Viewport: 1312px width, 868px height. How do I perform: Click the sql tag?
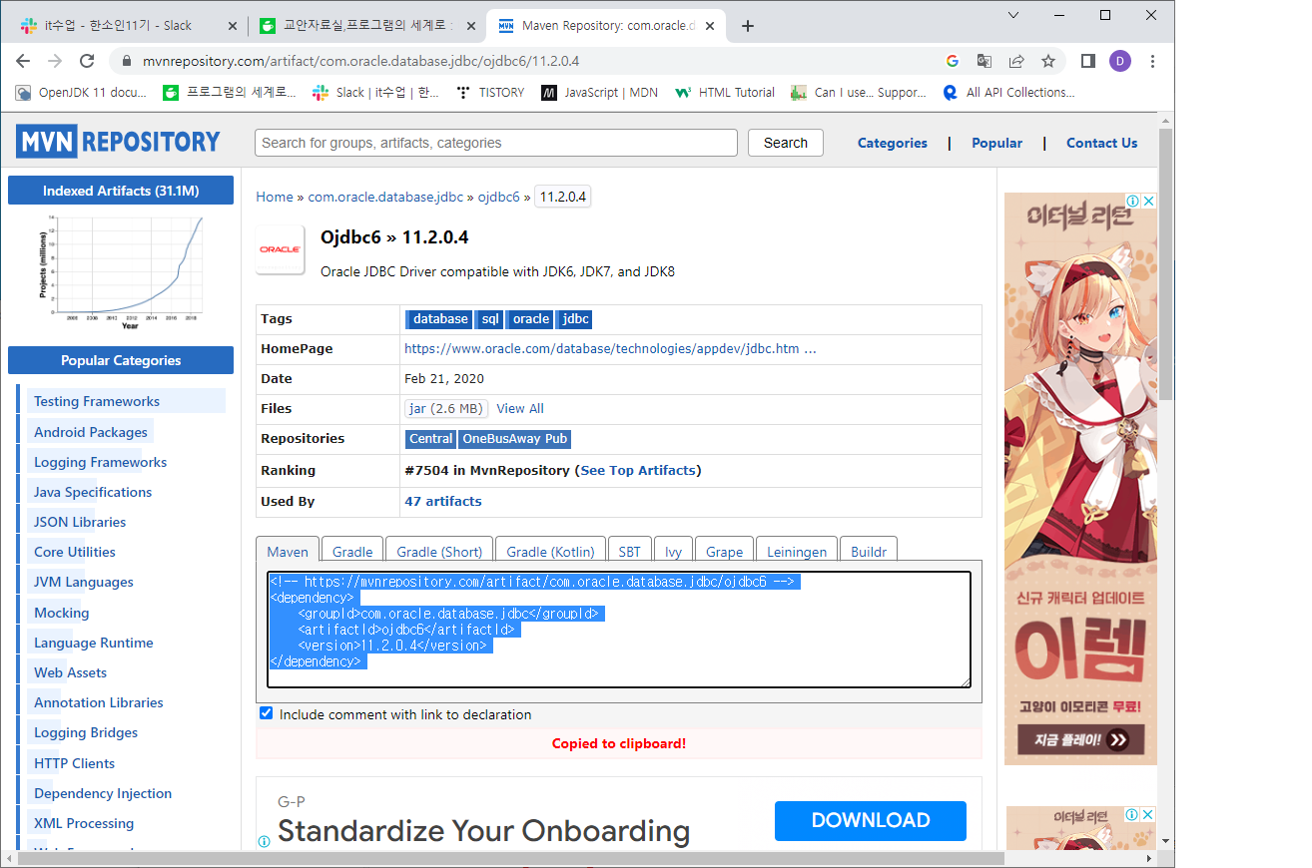point(489,319)
